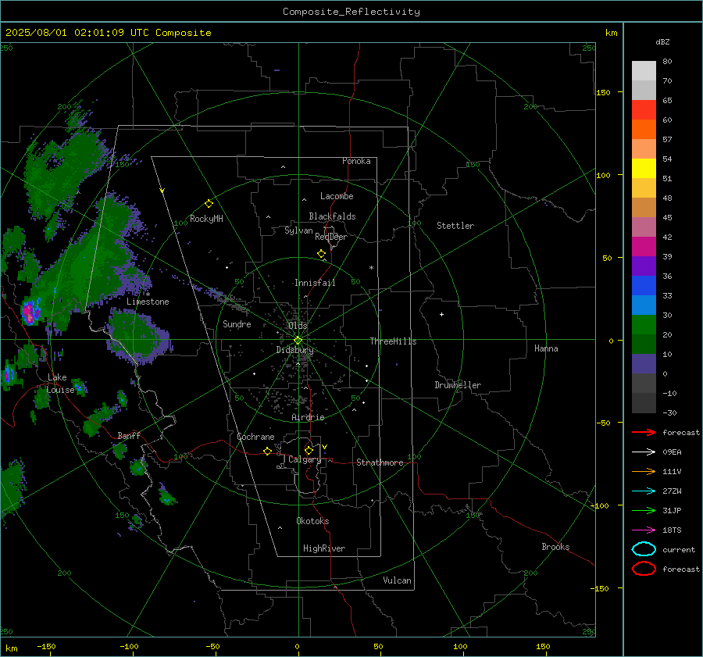
Task: Click the 'Stettler' city label
Action: pos(455,226)
